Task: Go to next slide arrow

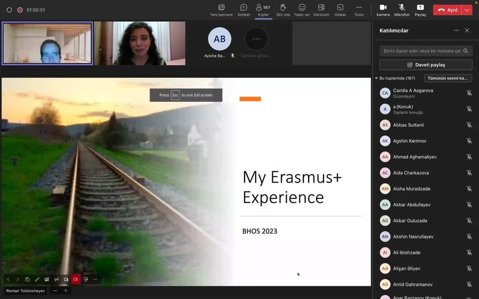Action: [x=18, y=279]
